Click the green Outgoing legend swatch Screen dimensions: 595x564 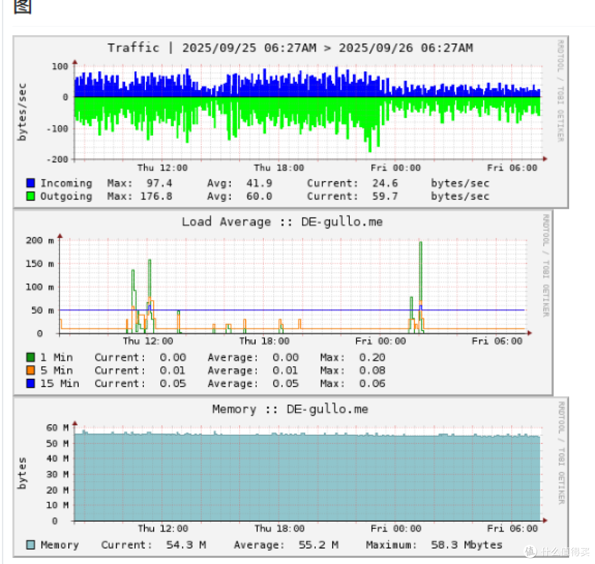31,196
